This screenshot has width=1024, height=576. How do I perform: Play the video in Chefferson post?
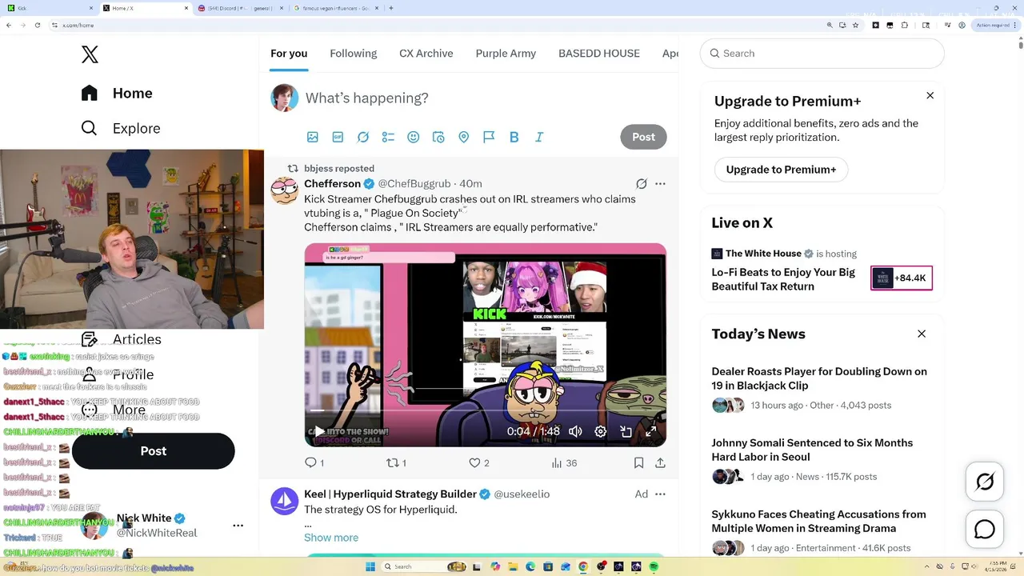[x=319, y=431]
